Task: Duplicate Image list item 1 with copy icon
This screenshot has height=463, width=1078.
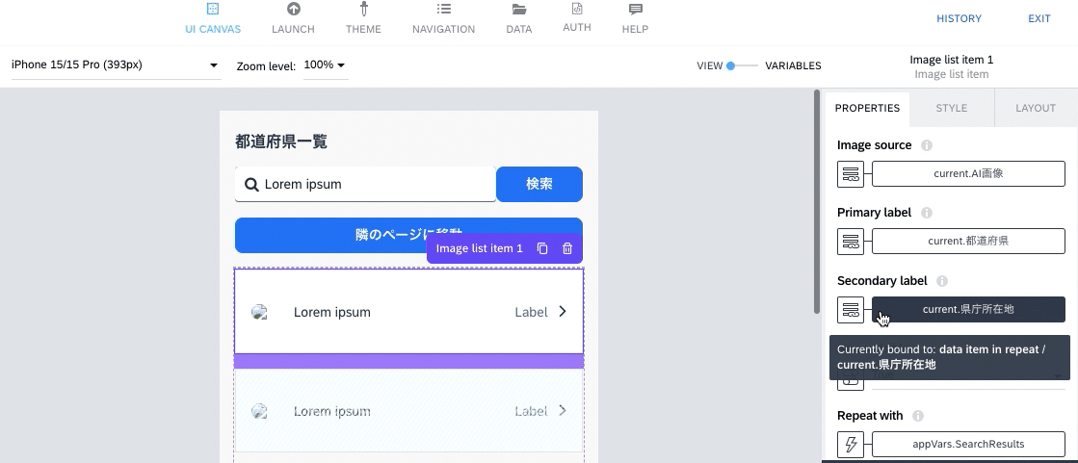Action: [542, 248]
